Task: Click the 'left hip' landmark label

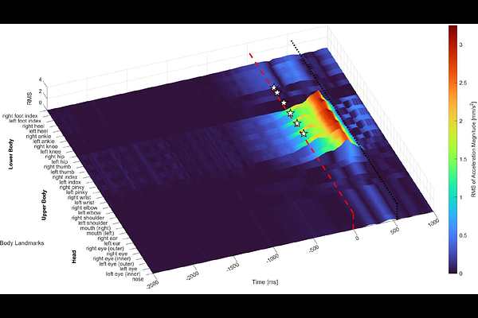Action: 60,162
